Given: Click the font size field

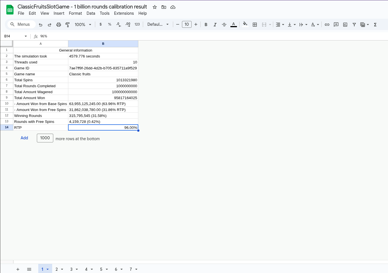Looking at the screenshot, I should click(187, 24).
